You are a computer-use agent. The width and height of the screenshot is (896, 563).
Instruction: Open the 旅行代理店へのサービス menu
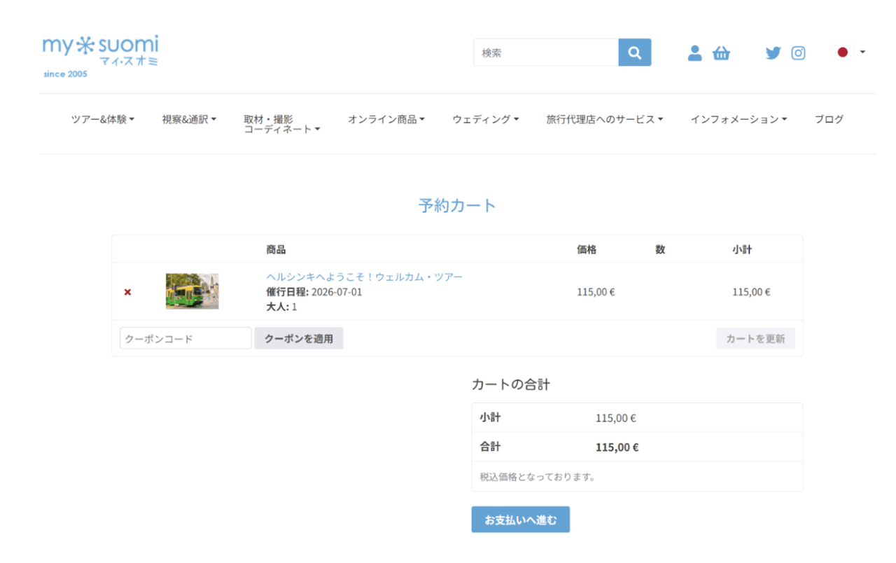[603, 118]
